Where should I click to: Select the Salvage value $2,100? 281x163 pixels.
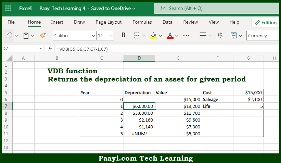(248, 99)
